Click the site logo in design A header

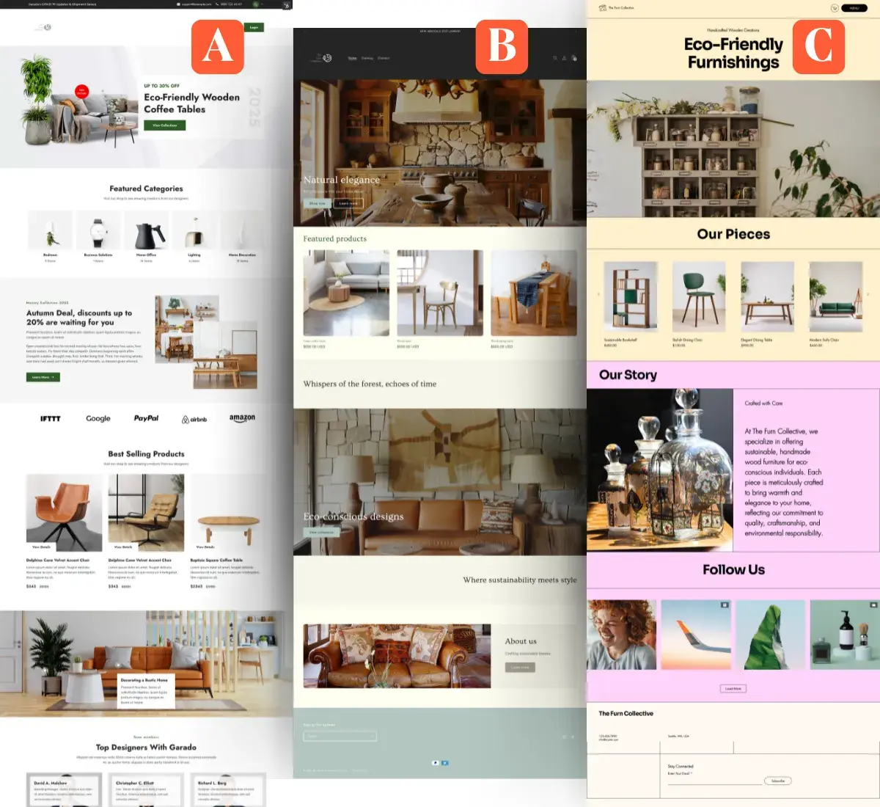coord(43,27)
